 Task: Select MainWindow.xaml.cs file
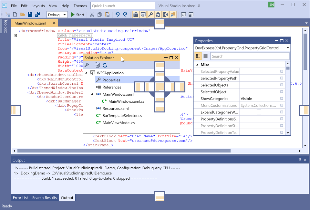pos(126,101)
